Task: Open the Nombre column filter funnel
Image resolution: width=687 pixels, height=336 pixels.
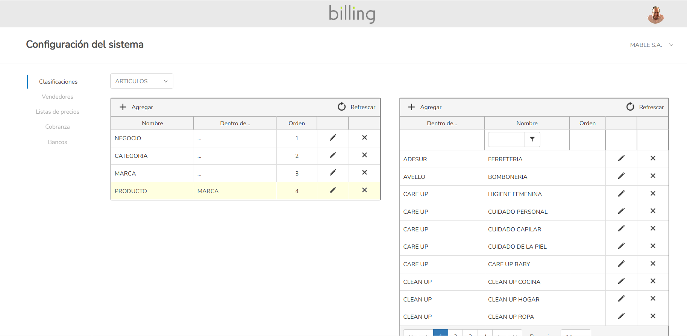Action: click(x=532, y=139)
